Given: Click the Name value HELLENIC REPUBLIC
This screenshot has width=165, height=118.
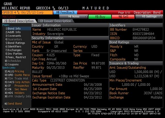Looking at the screenshot, I should (x=62, y=29).
